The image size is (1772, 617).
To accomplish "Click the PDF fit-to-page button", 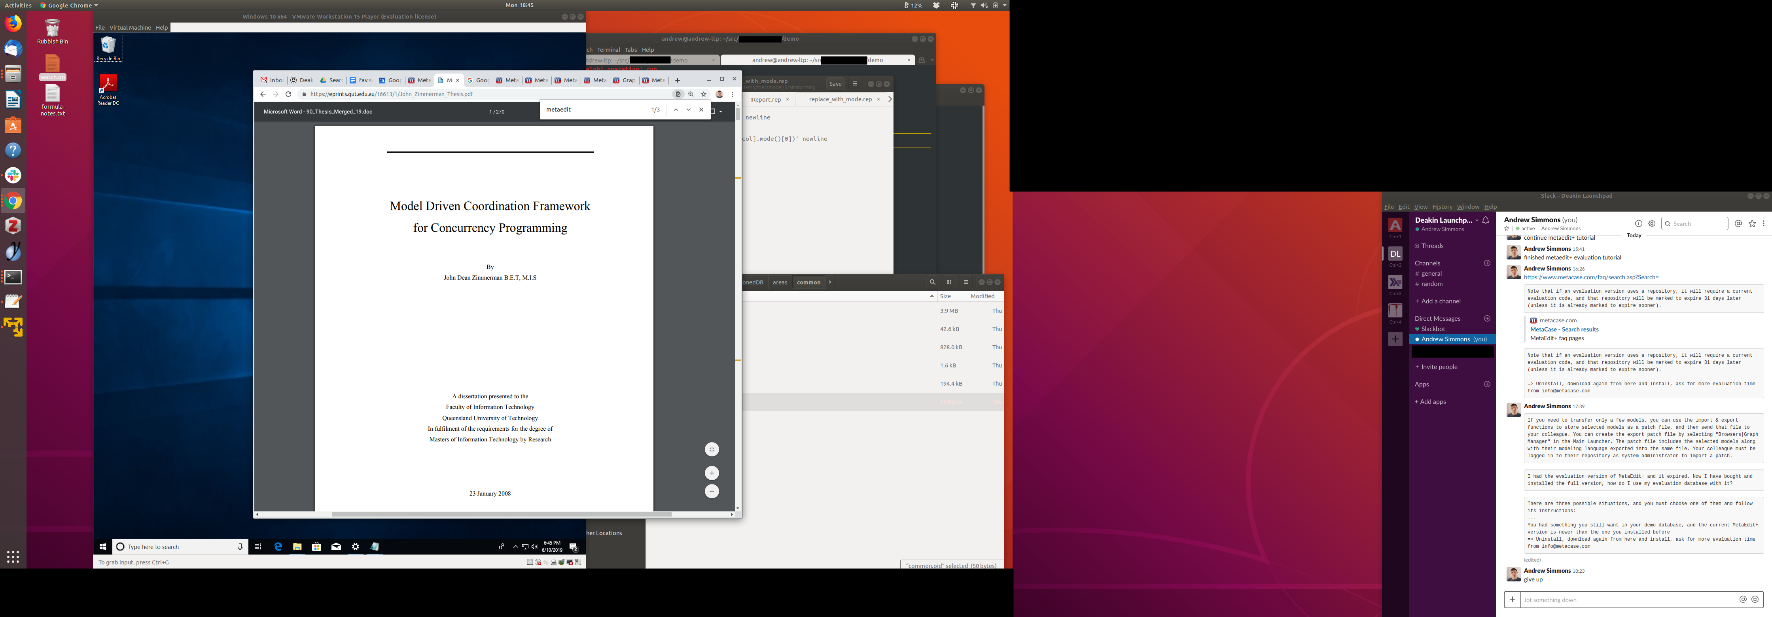I will pos(712,450).
